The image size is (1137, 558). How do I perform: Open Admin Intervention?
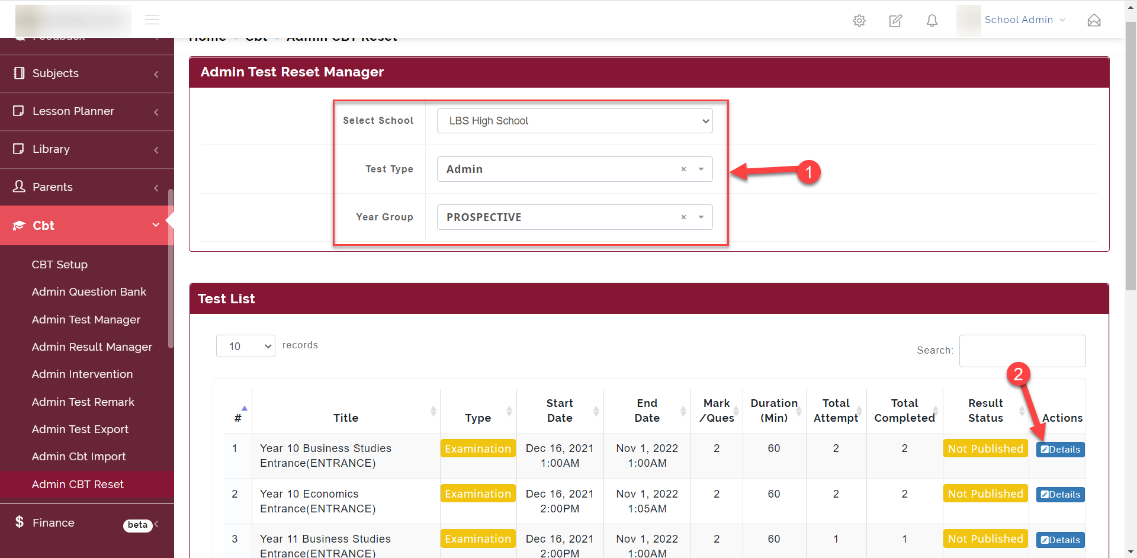tap(82, 374)
